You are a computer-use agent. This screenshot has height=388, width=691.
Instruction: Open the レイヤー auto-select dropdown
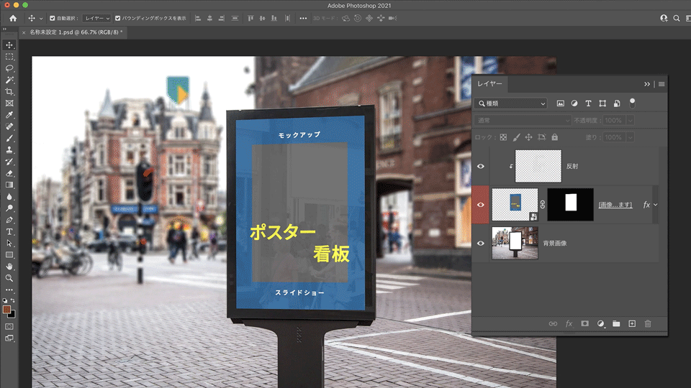[x=96, y=18]
